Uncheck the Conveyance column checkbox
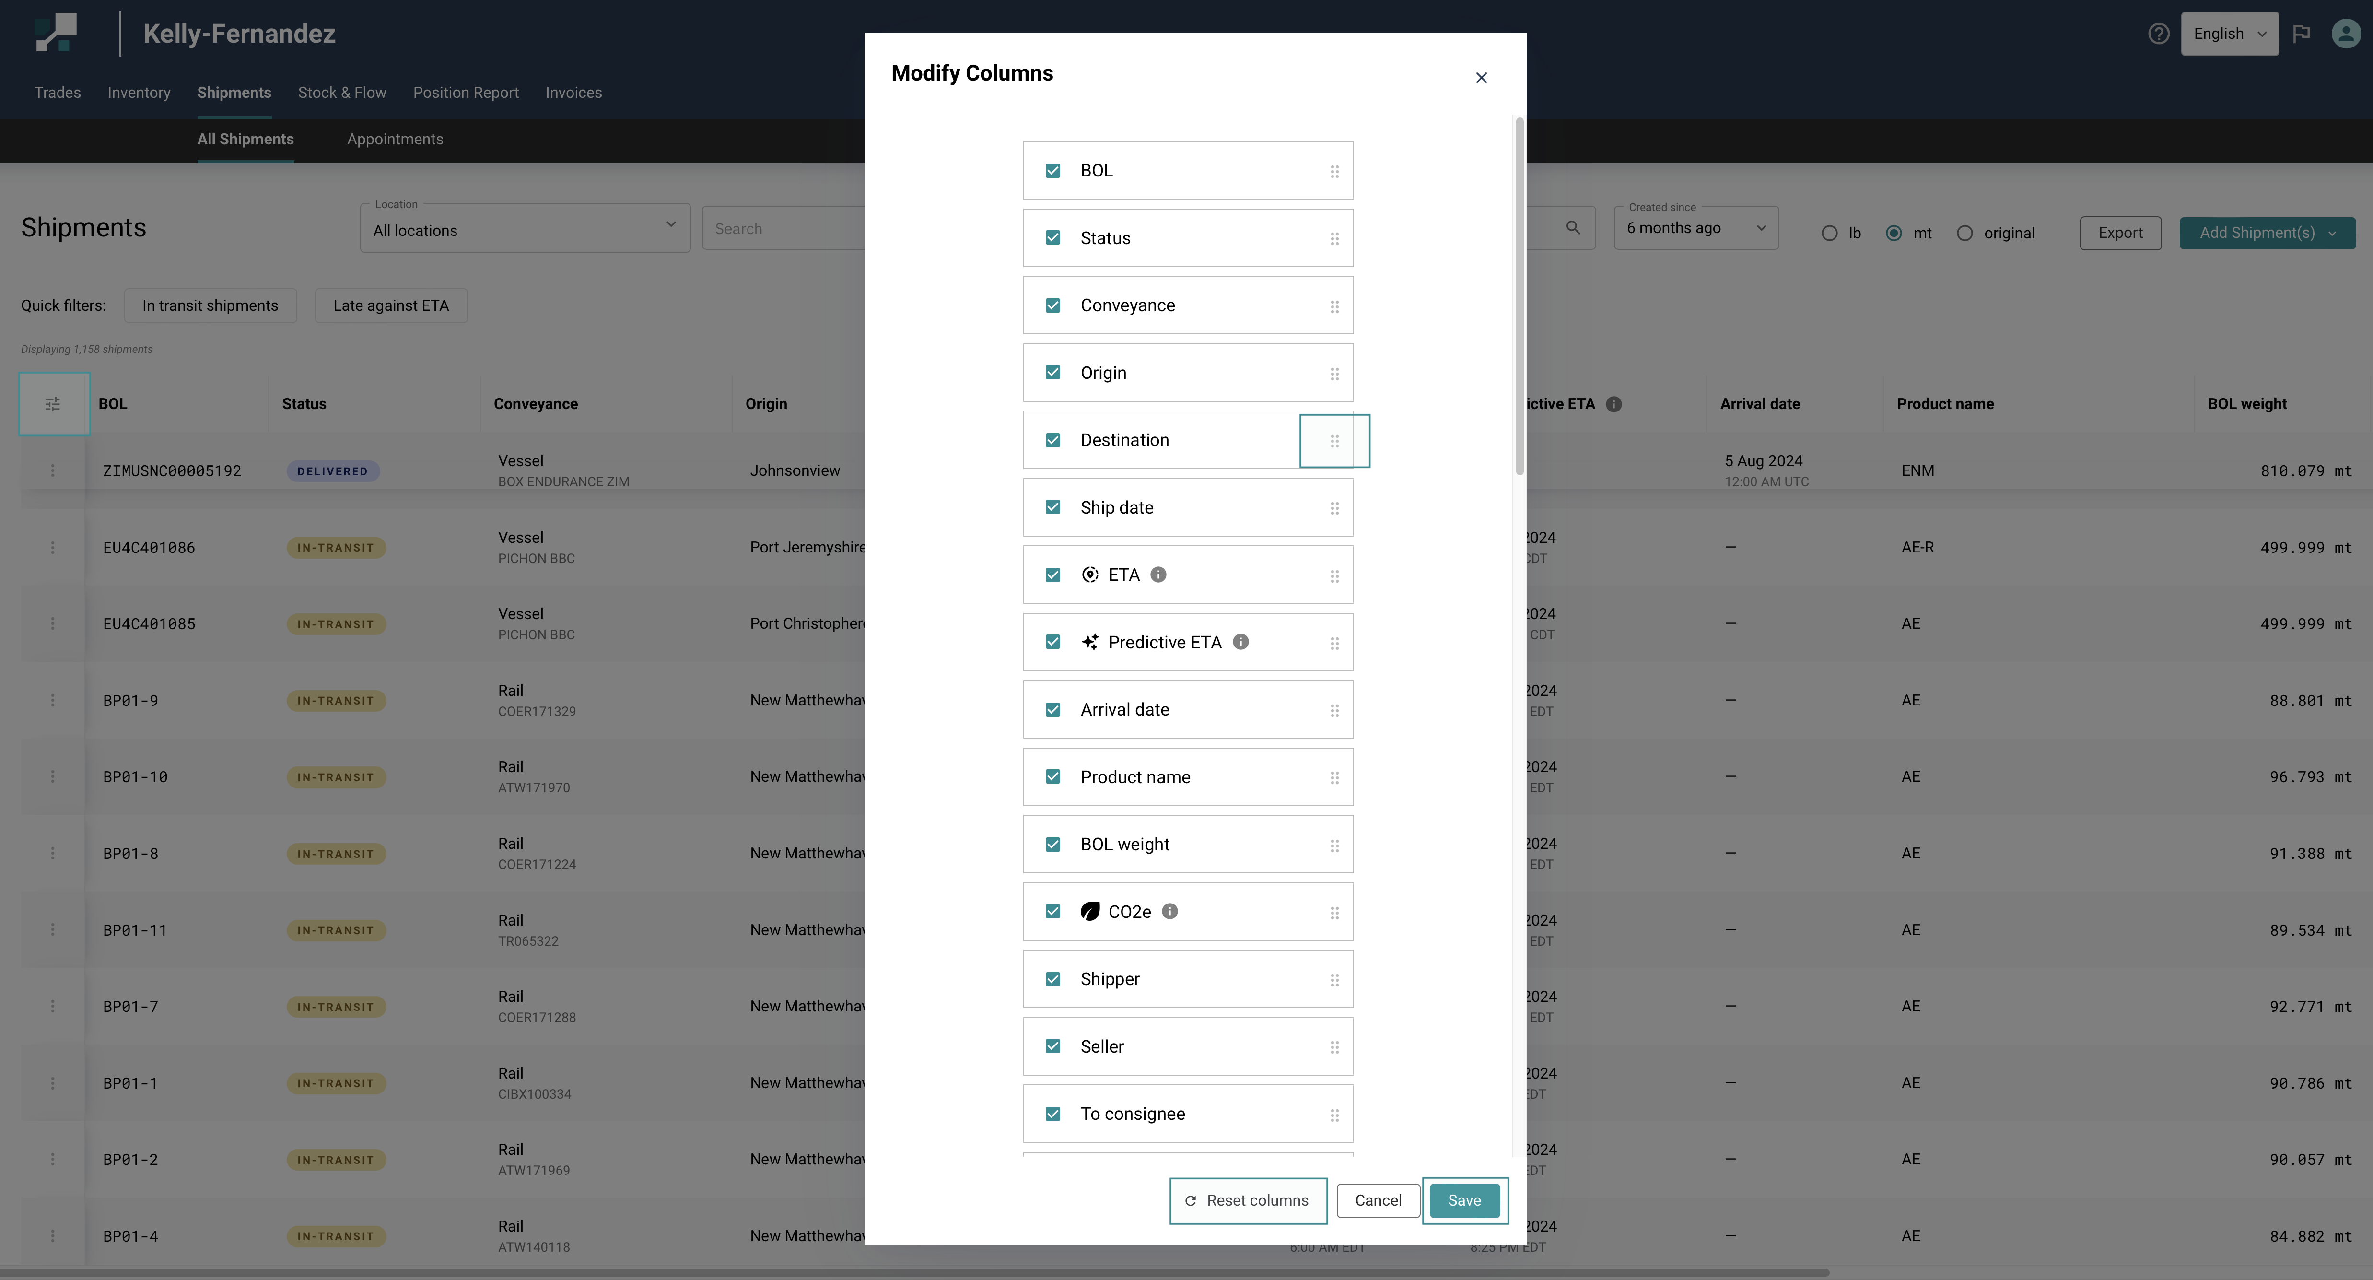This screenshot has height=1280, width=2373. tap(1053, 305)
